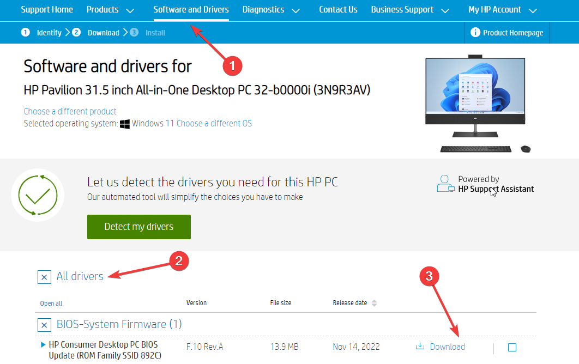Go to step 2 Download
579x364 pixels.
tap(104, 33)
